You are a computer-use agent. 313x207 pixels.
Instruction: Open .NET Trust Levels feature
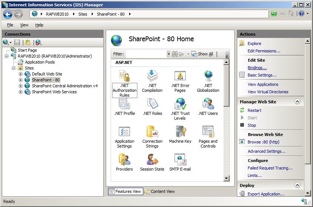coord(180,109)
